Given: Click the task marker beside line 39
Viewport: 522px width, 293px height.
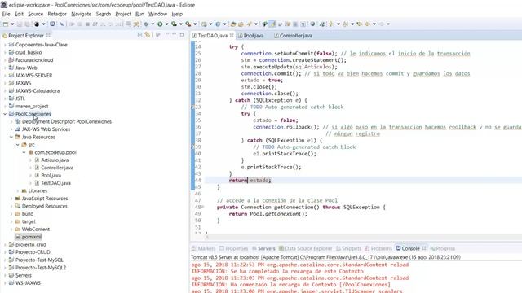Looking at the screenshot, I should [x=192, y=146].
